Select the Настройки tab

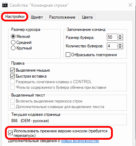click(x=15, y=16)
